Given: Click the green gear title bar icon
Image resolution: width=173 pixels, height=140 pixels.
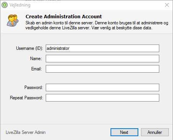Looking at the screenshot, I should point(5,5).
